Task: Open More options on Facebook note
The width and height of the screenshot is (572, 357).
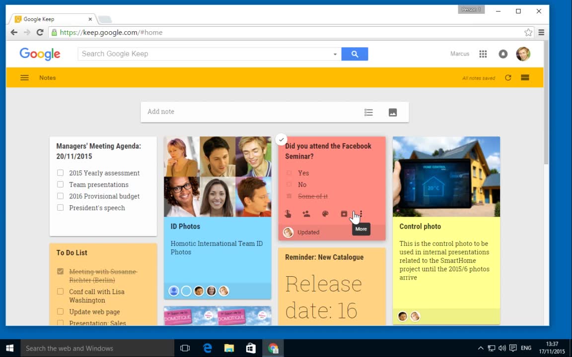Action: point(361,214)
